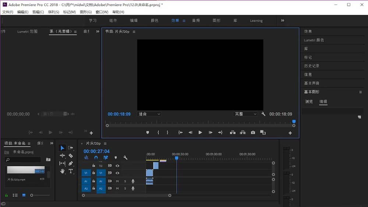Expand the workspace overflow chevron

[283, 21]
